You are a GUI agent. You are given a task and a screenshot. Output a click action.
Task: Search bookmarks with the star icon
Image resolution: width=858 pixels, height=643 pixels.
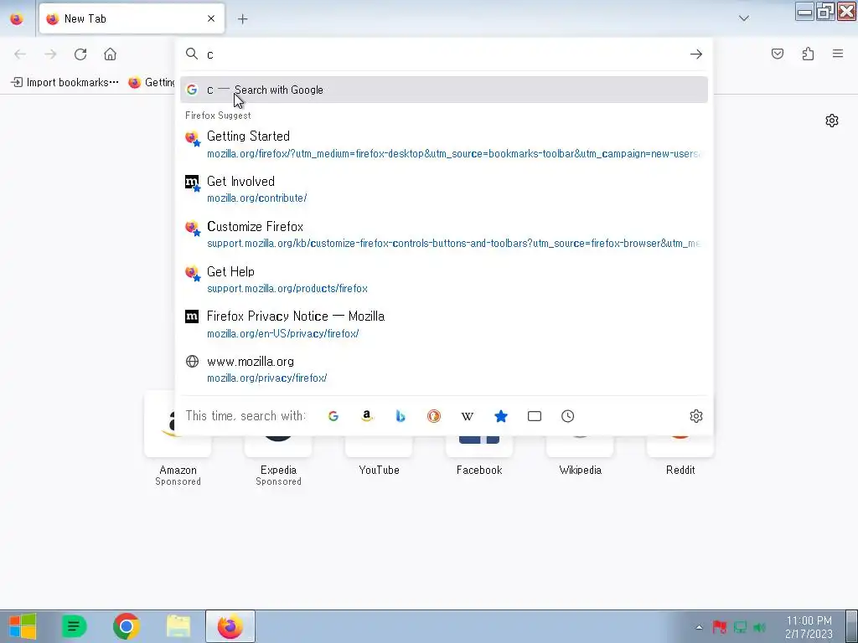pyautogui.click(x=501, y=416)
